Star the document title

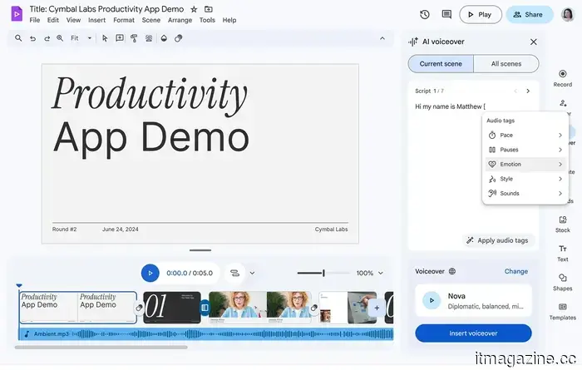194,9
